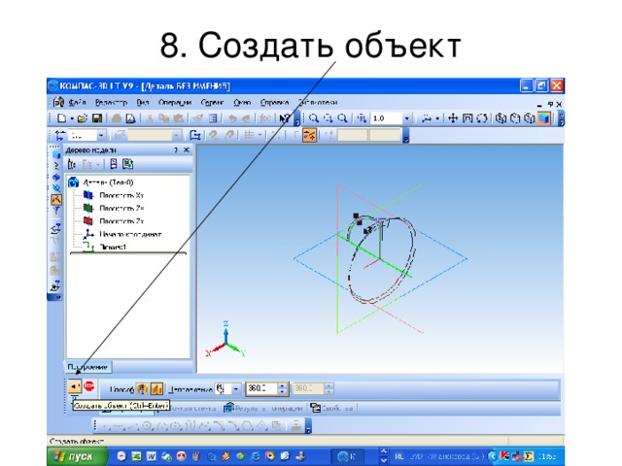
Task: Open the Справка menu
Action: tap(274, 102)
